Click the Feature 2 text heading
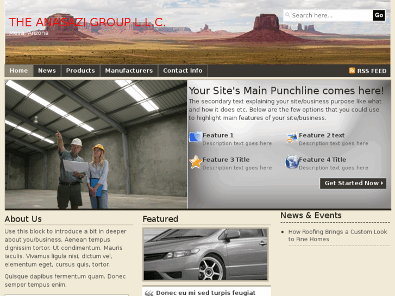 (x=322, y=135)
